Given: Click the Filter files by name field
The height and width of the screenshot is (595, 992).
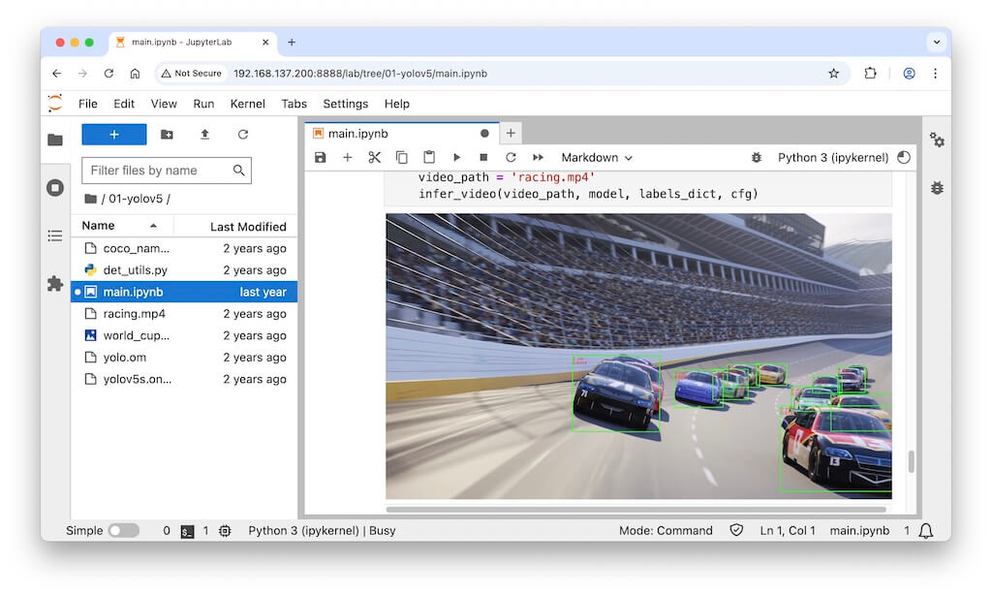Looking at the screenshot, I should [x=158, y=171].
